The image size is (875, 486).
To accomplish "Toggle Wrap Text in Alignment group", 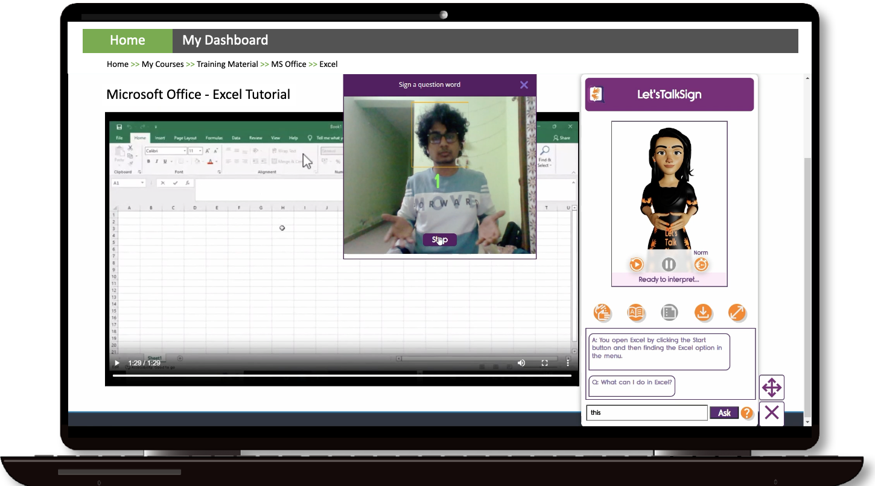I will tap(284, 151).
